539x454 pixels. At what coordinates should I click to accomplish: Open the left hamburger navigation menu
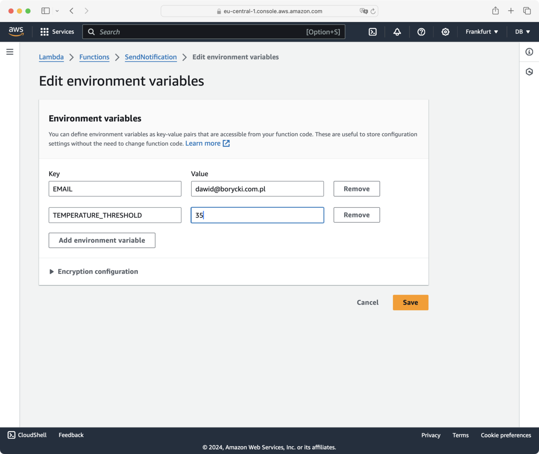(x=10, y=52)
